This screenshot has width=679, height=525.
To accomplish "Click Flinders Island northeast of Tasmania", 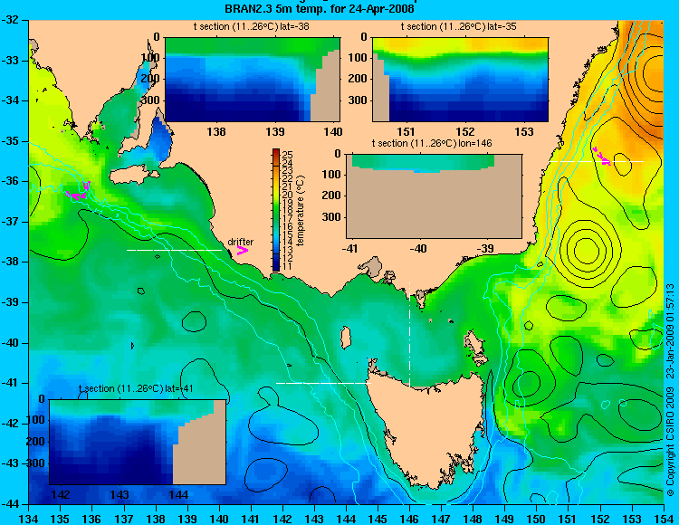I will [x=473, y=340].
